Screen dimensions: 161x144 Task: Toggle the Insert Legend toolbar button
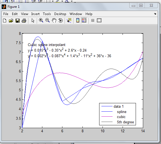(x=84, y=20)
